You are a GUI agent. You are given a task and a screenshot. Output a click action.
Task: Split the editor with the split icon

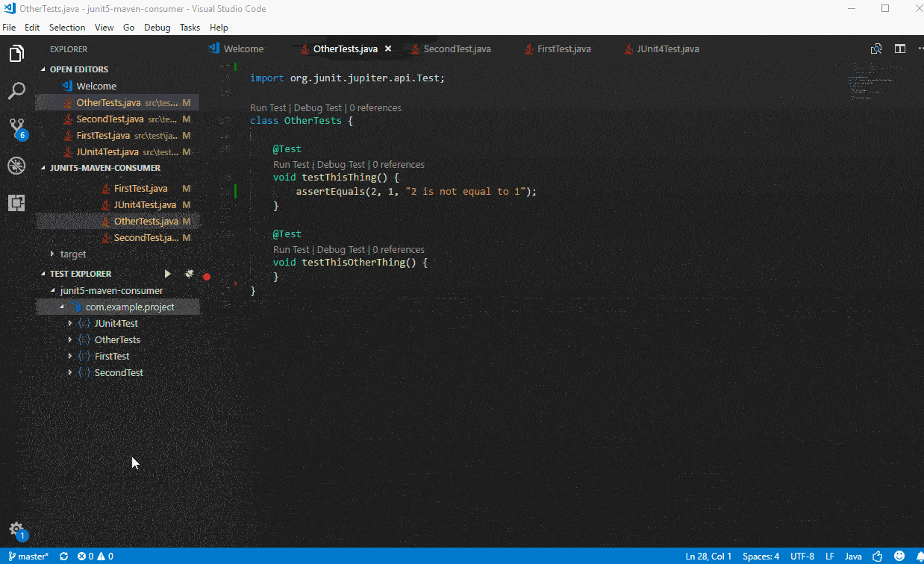[900, 49]
